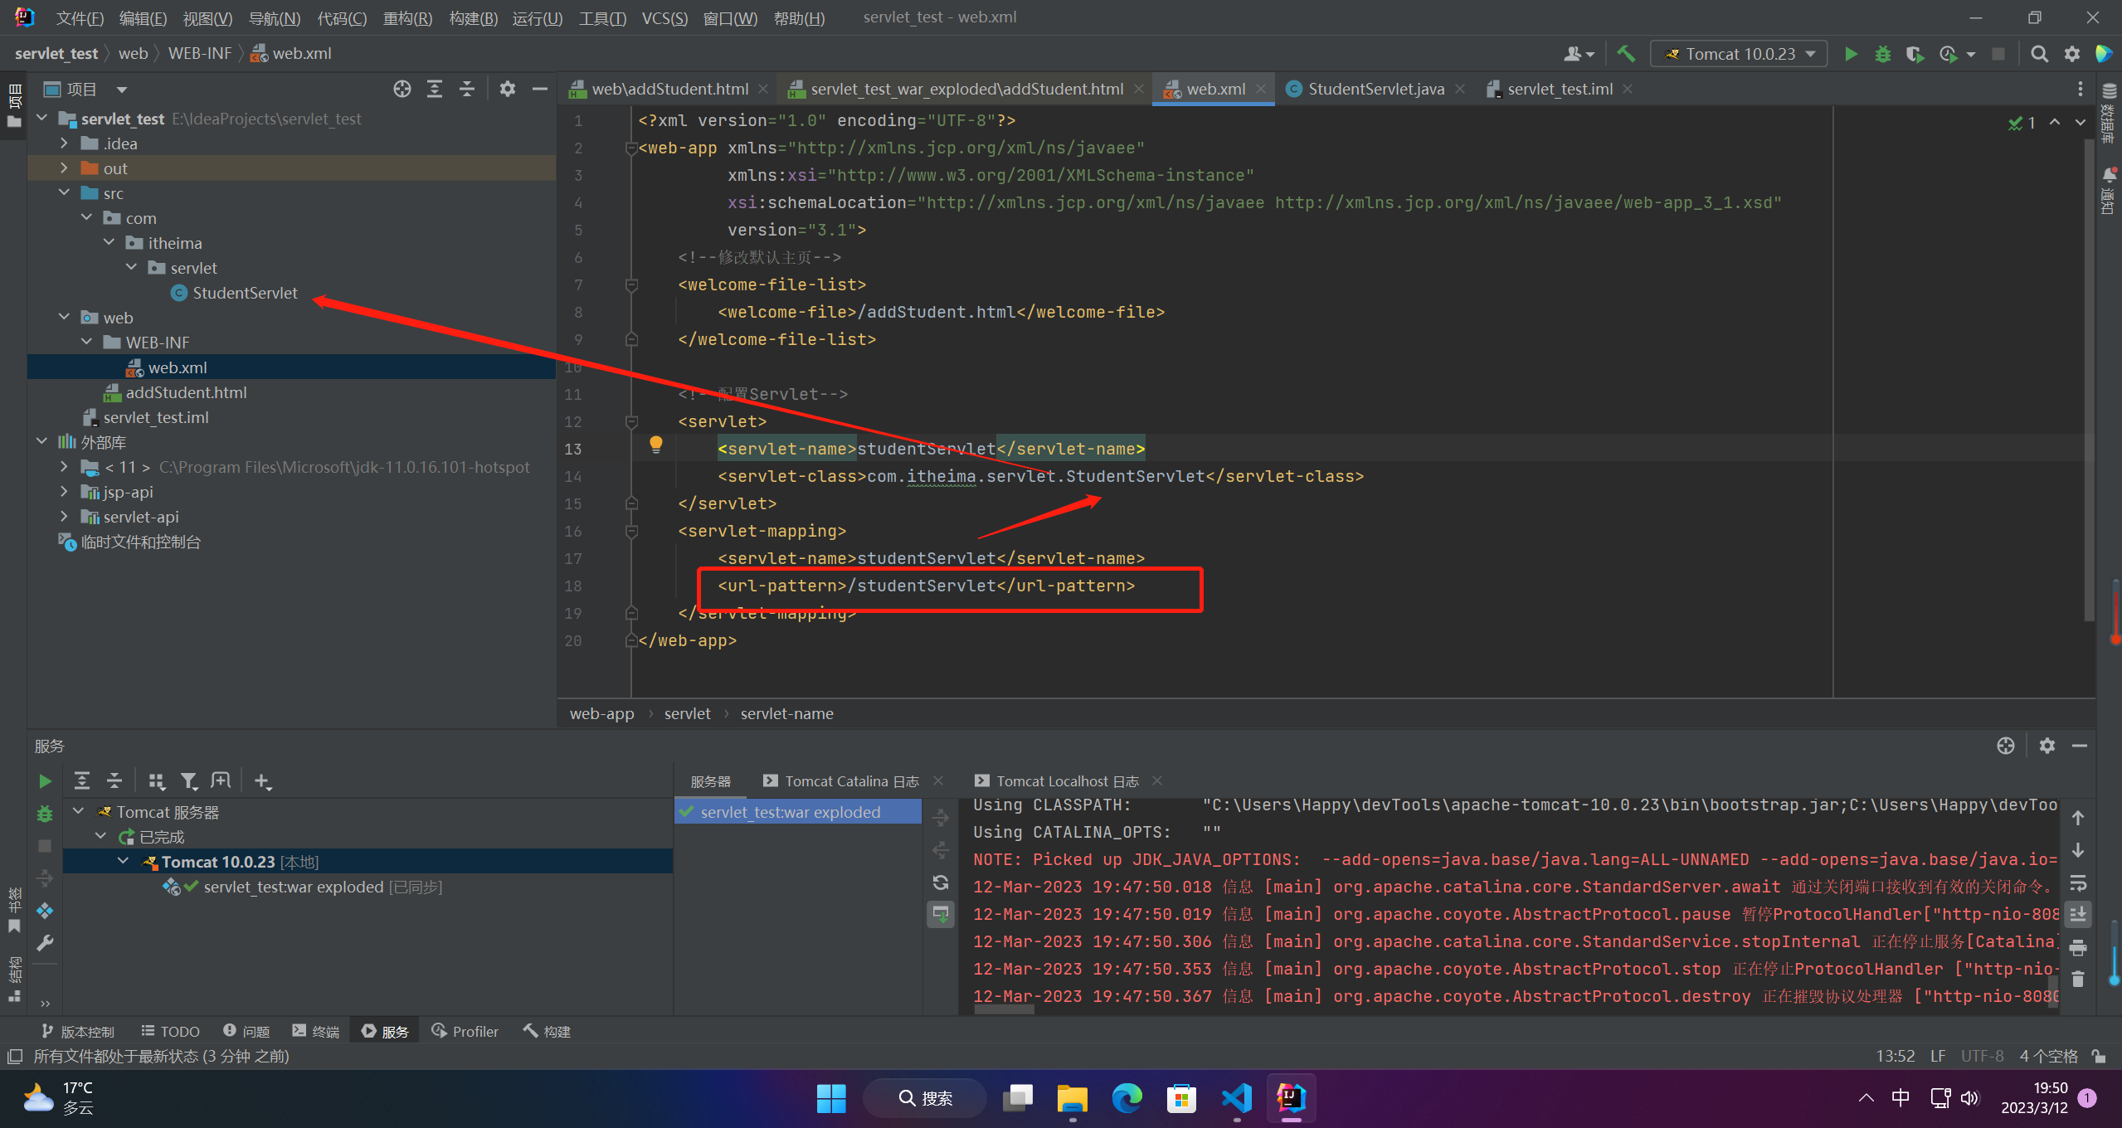Fold the servlet-mapping tag on line 16
This screenshot has width=2122, height=1128.
point(631,531)
